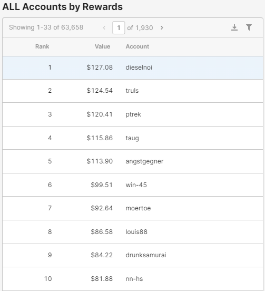Screen dimensions: 265x291
Task: Open the louis88 account
Action: point(136,232)
